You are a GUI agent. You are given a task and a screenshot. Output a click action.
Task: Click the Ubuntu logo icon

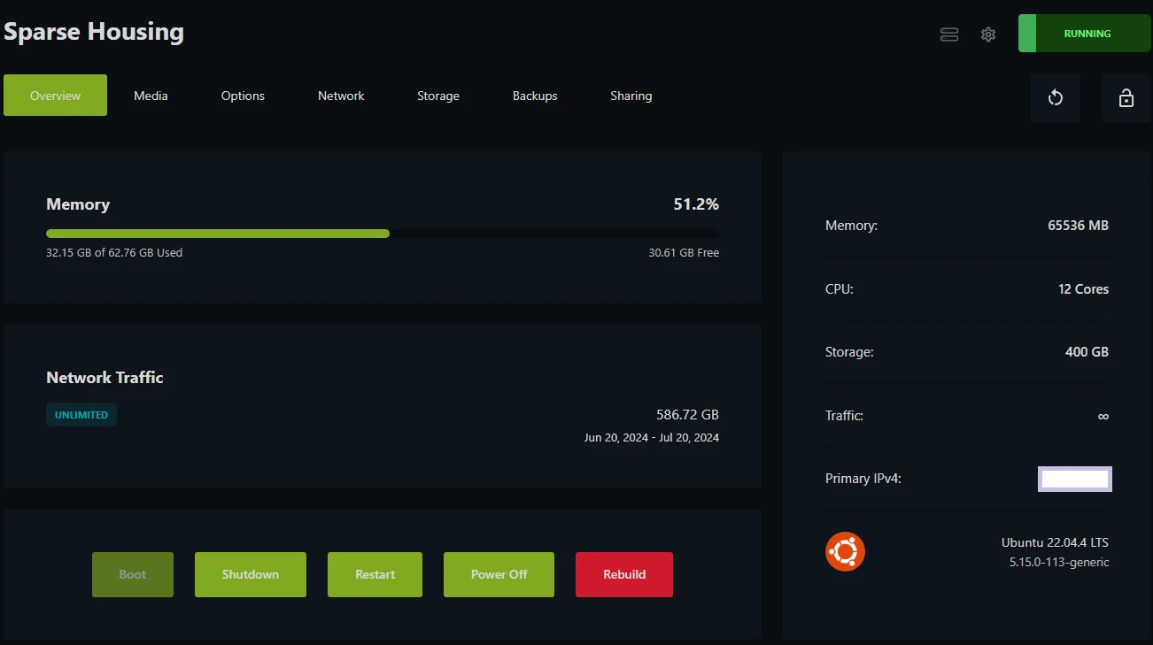tap(845, 552)
